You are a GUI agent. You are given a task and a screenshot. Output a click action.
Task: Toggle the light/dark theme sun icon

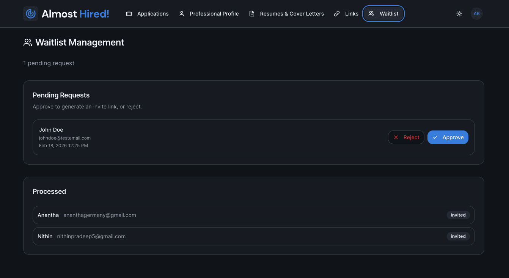[459, 14]
